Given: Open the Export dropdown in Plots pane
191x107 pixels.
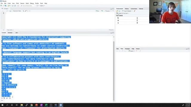Looking at the screenshot, I should [132, 51].
